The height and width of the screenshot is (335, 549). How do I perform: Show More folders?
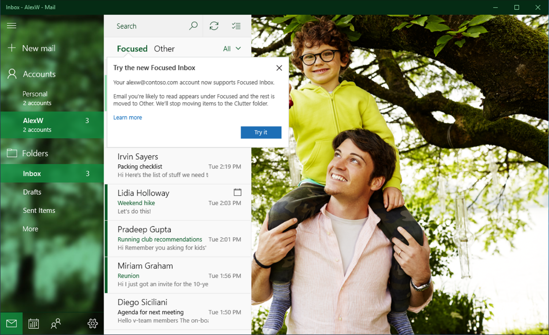point(30,229)
